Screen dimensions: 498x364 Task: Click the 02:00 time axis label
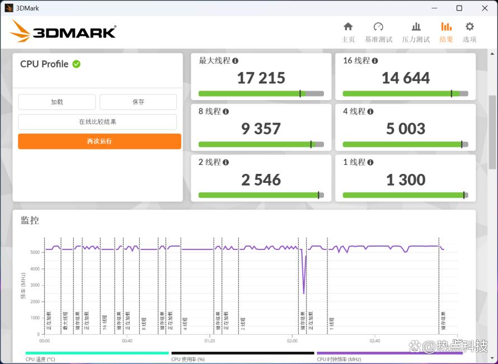click(x=292, y=341)
